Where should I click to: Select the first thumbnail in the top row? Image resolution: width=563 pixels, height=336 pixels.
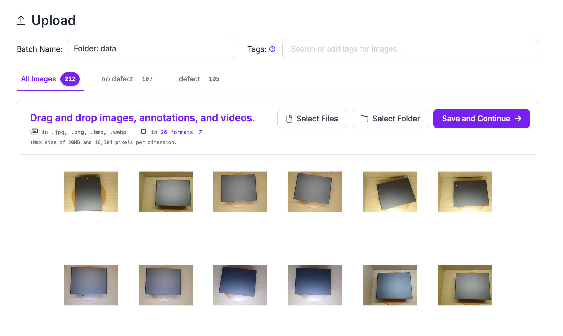coord(91,192)
